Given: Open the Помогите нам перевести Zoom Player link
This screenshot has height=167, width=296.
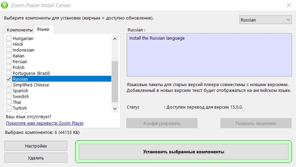Looking at the screenshot, I should [45, 123].
